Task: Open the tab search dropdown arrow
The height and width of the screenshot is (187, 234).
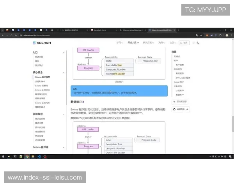Action: click(2, 30)
